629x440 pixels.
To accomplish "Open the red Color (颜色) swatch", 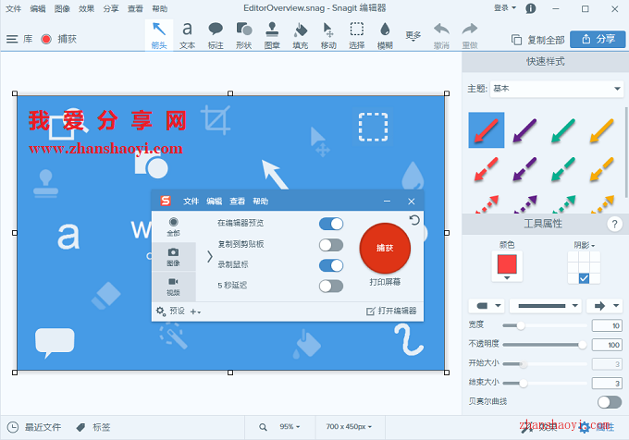I will [x=507, y=266].
